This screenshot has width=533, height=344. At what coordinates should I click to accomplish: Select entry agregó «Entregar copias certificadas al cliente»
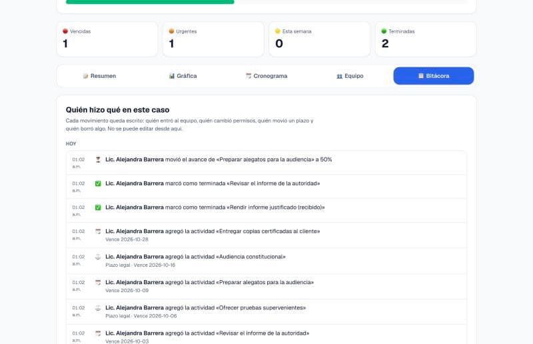point(266,236)
